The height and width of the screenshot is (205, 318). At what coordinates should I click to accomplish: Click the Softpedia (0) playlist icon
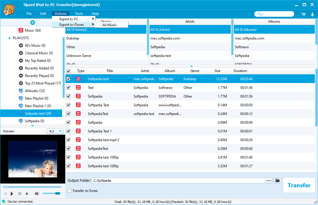pos(21,121)
